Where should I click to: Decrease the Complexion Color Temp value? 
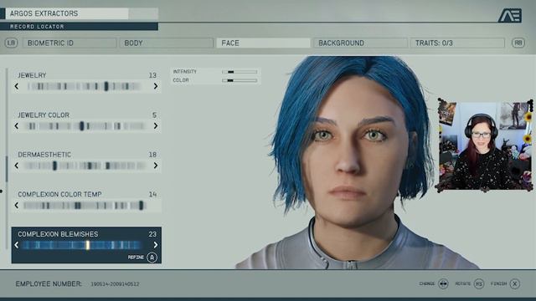pos(17,205)
